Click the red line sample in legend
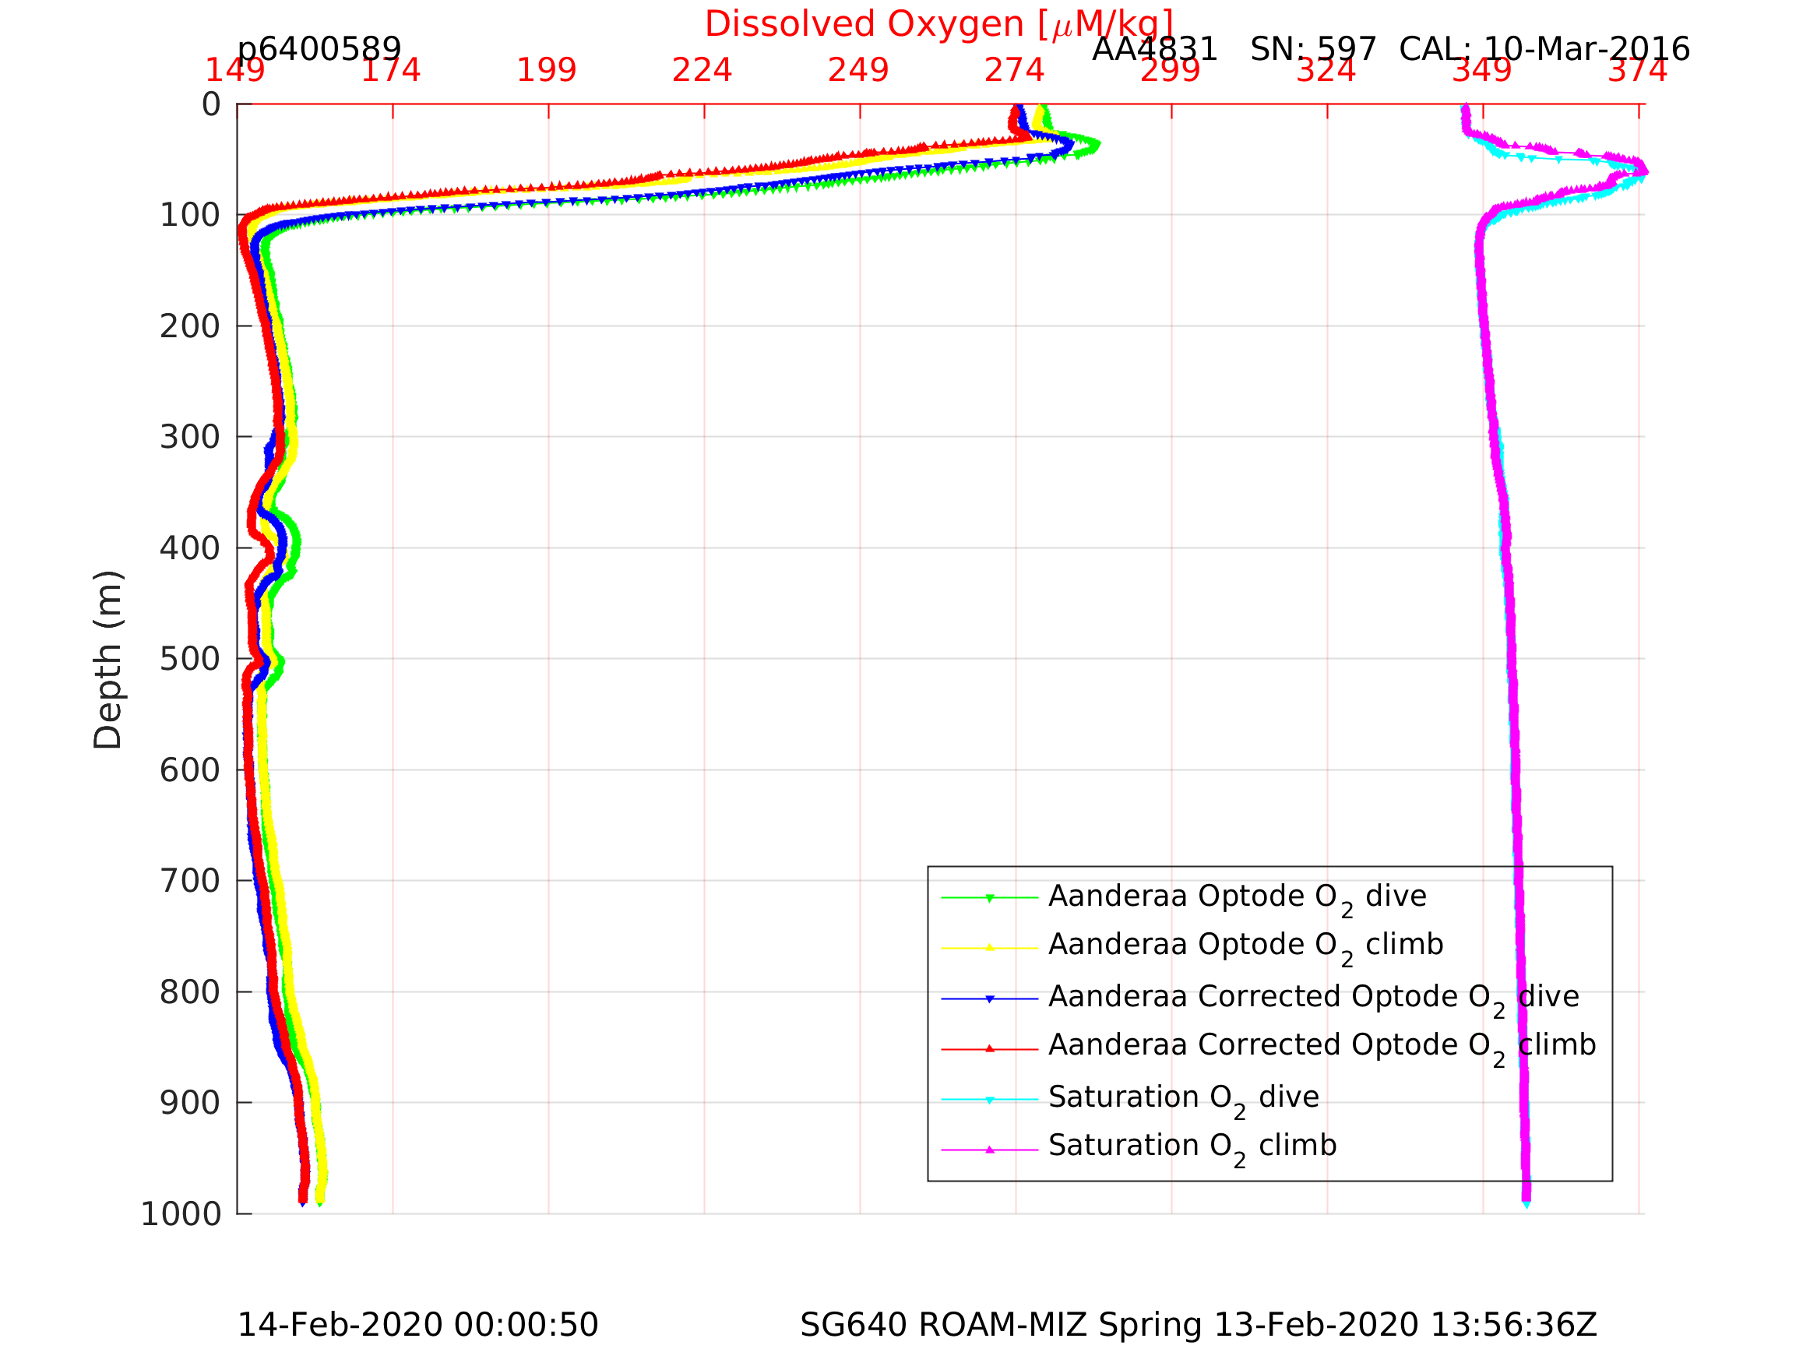Image resolution: width=1817 pixels, height=1363 pixels. pyautogui.click(x=990, y=1049)
